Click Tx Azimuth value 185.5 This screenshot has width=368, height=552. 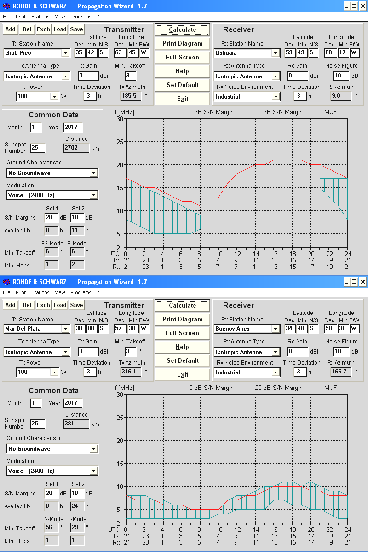(131, 96)
